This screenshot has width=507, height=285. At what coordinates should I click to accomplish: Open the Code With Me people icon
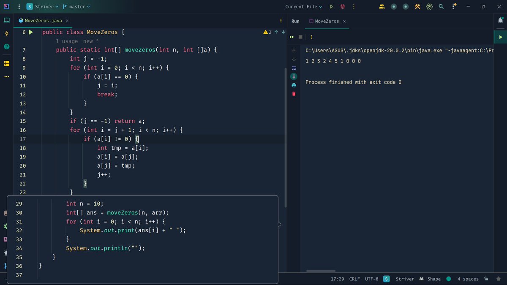(382, 7)
